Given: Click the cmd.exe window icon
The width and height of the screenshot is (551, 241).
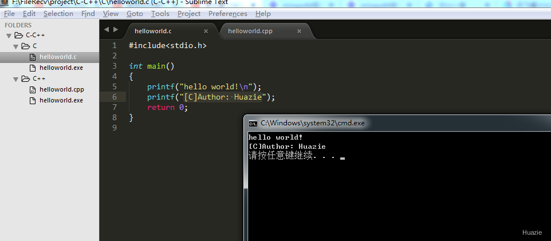Looking at the screenshot, I should pos(253,123).
